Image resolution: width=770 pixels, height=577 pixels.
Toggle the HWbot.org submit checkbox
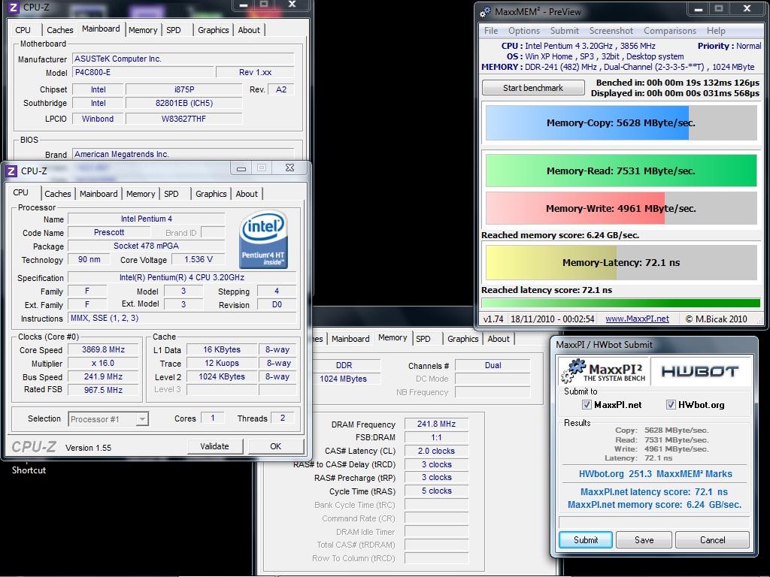(670, 404)
